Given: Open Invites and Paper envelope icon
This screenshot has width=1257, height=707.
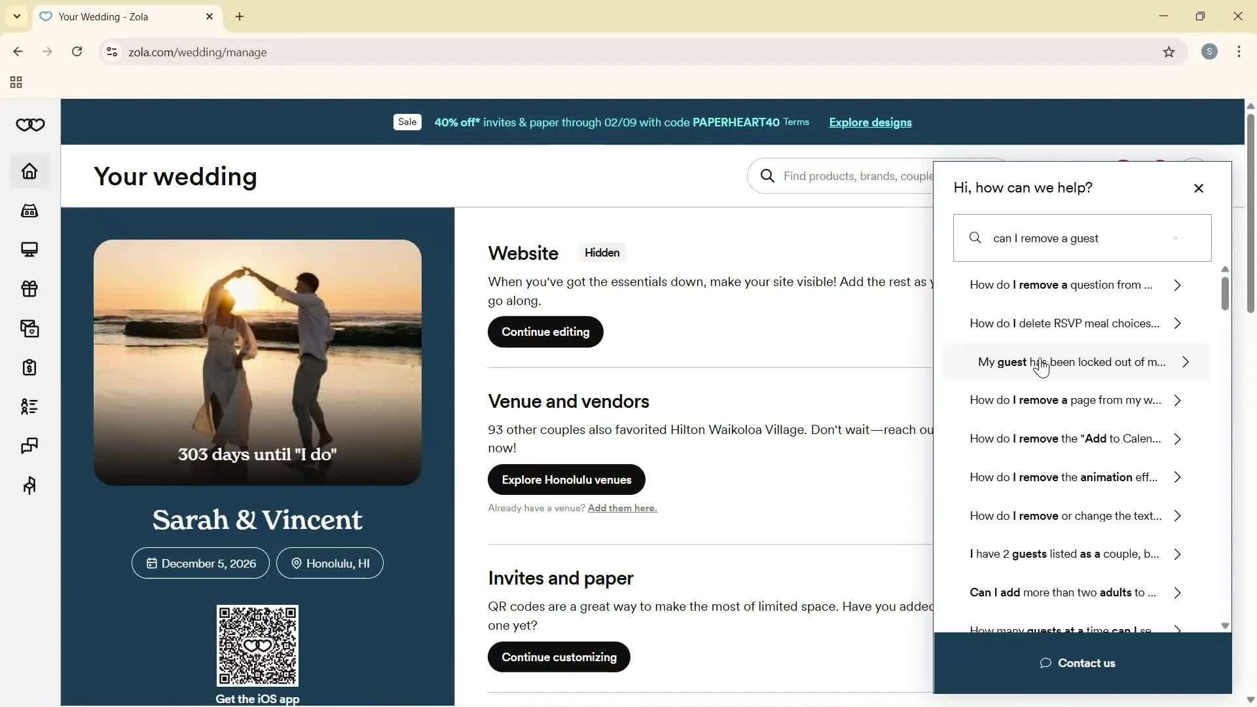Looking at the screenshot, I should tap(29, 328).
